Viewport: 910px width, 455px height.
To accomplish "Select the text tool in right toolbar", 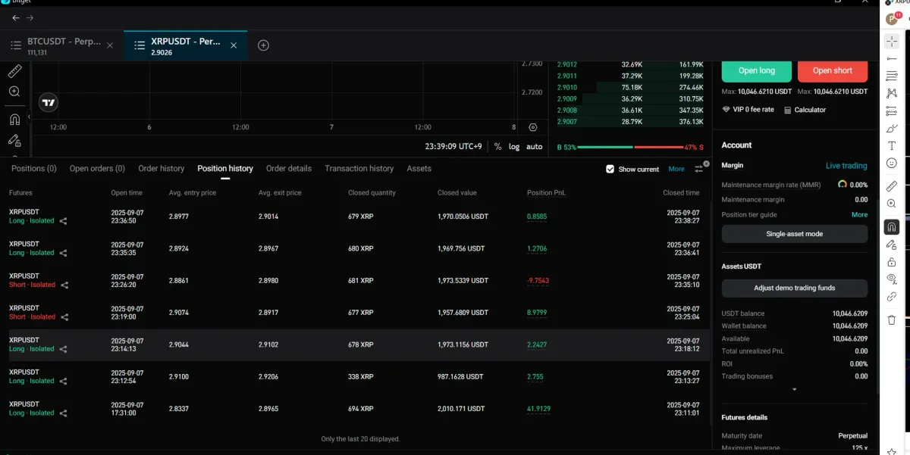I will pos(892,145).
